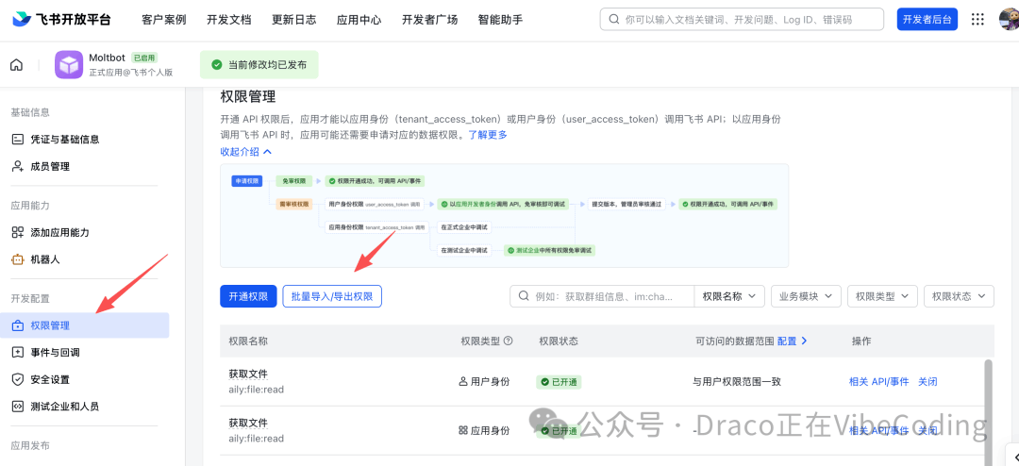
Task: Click the 批量导入/导出权限 button
Action: (331, 296)
